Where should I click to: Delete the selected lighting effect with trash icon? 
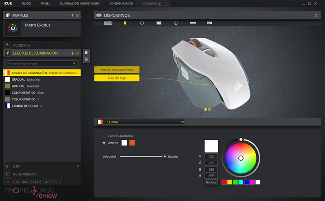(87, 60)
